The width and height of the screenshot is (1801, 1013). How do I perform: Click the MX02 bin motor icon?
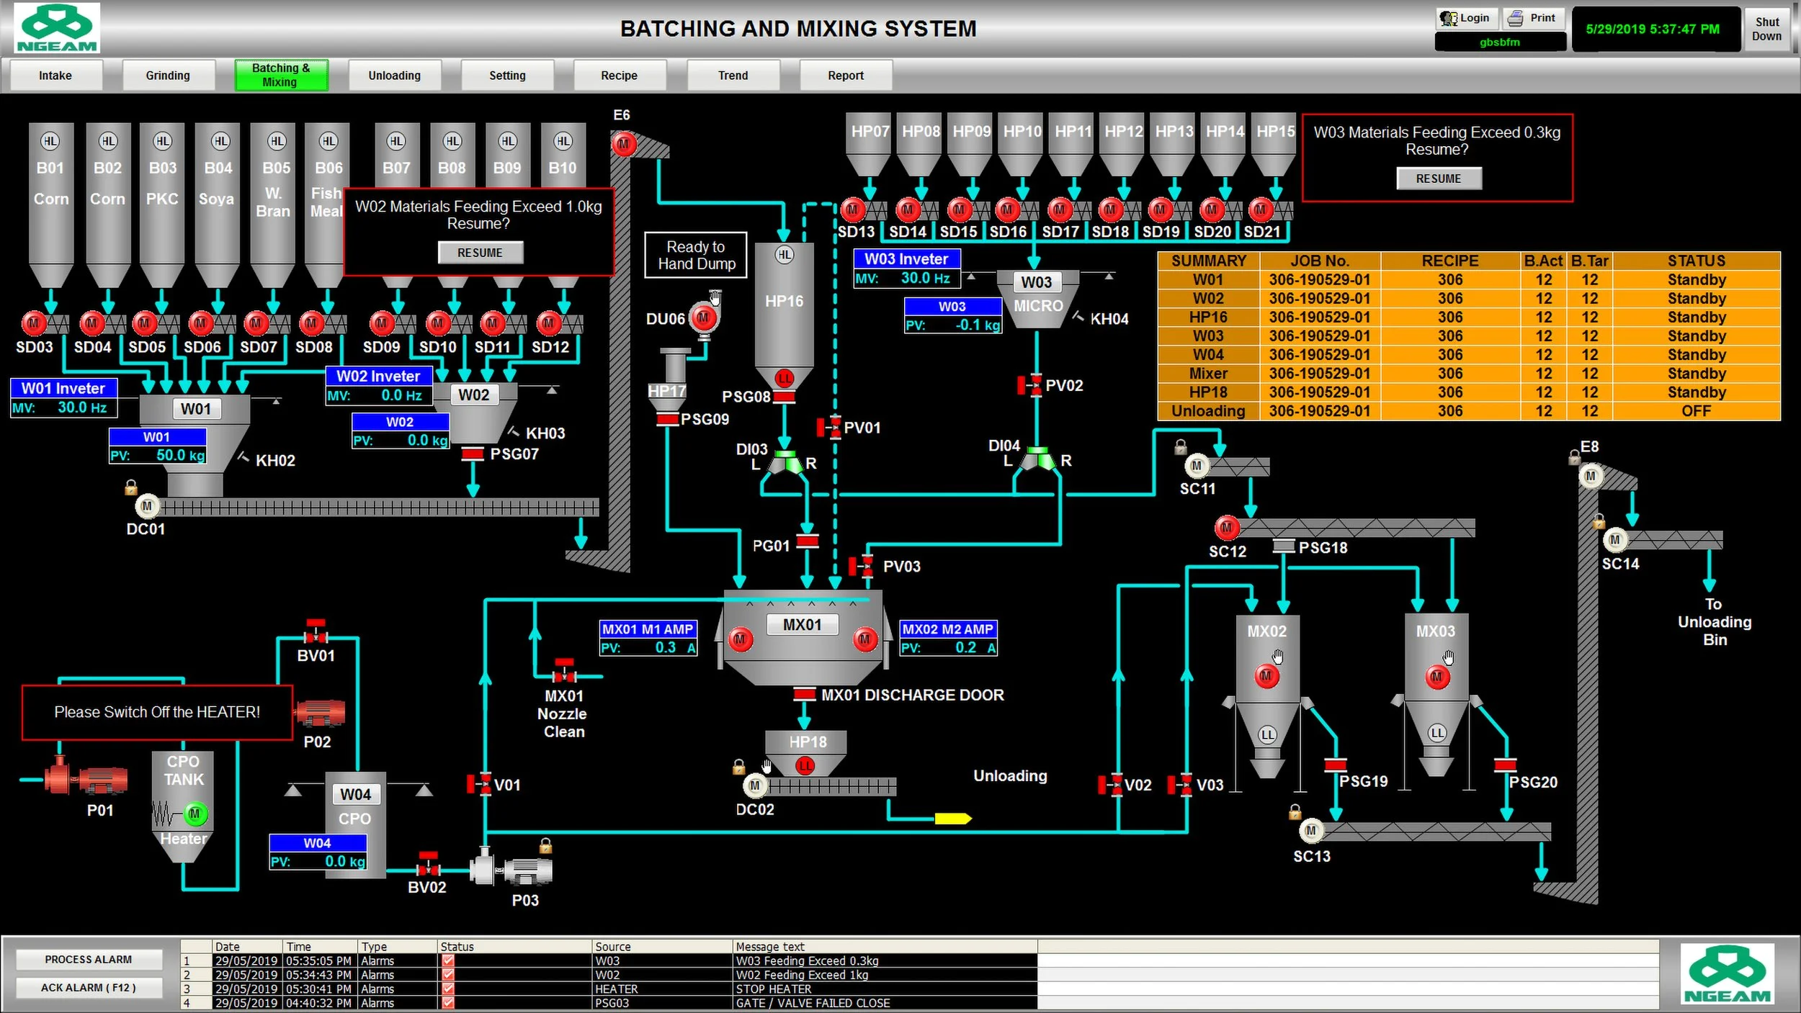pos(1266,675)
